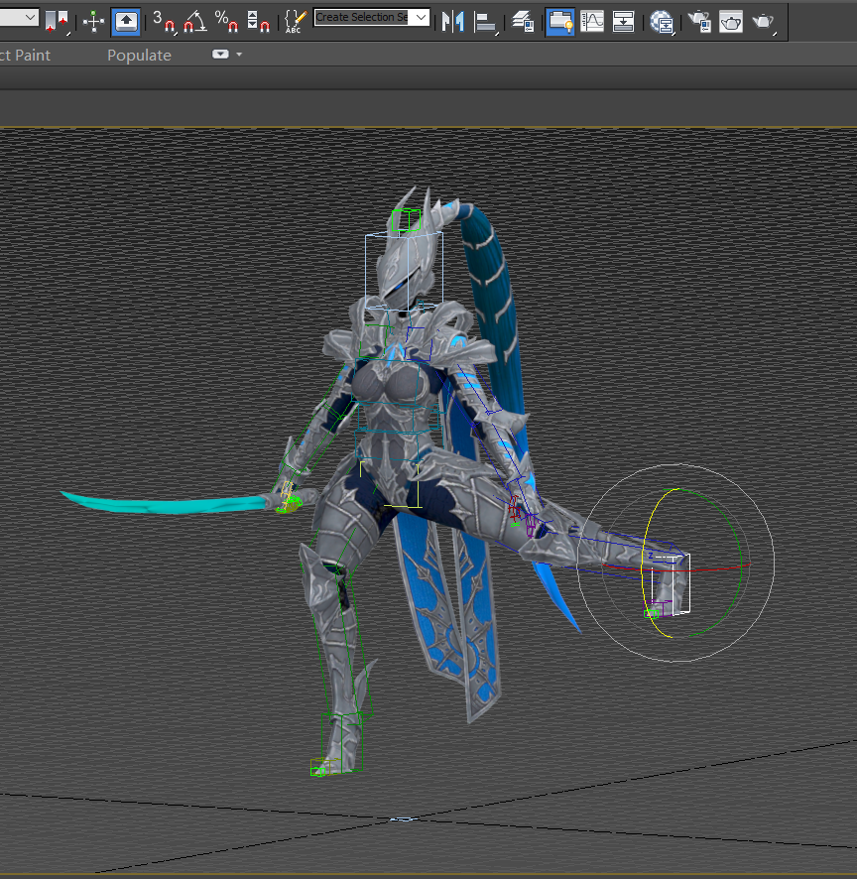
Task: Disable the Keyboard Shortcut Override toggle
Action: pos(125,20)
